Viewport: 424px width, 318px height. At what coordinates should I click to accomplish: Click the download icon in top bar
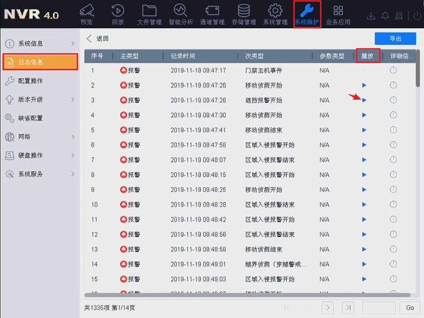coord(371,14)
